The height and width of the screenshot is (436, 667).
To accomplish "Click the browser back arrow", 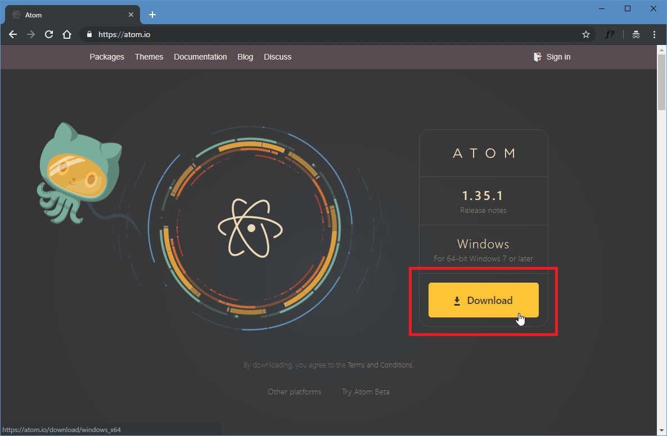I will coord(13,34).
